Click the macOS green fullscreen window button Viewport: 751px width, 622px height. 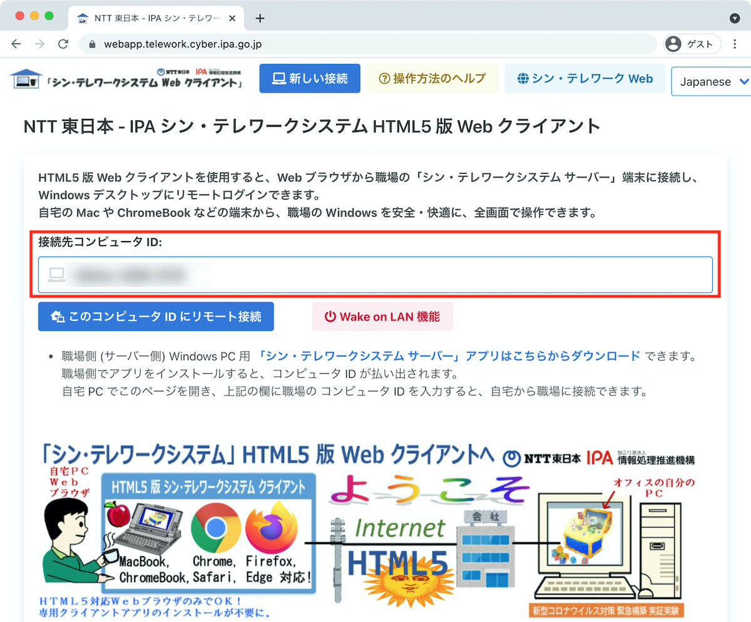pos(49,16)
